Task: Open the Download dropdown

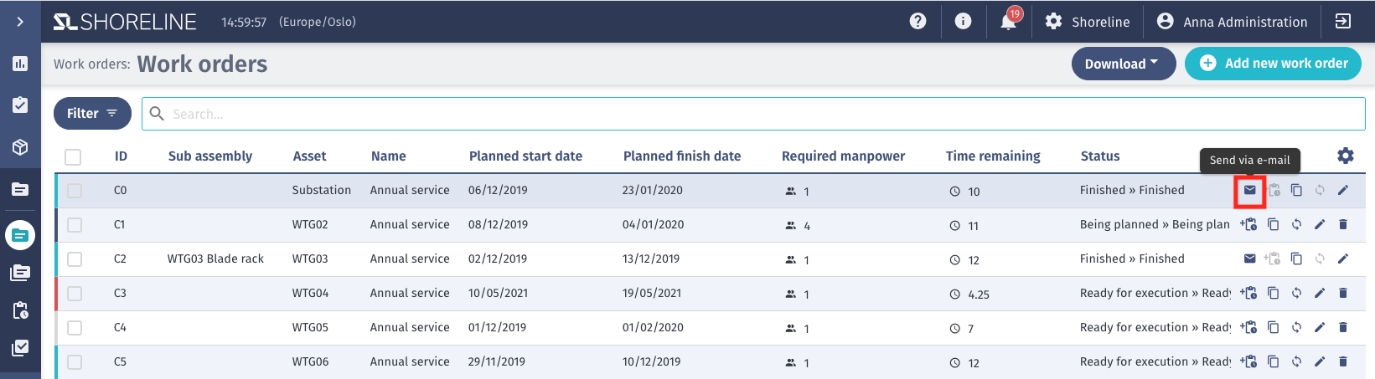Action: click(1124, 64)
